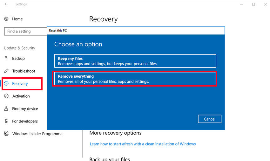270x161 pixels.
Task: Click the For developers tools icon
Action: [x=6, y=121]
